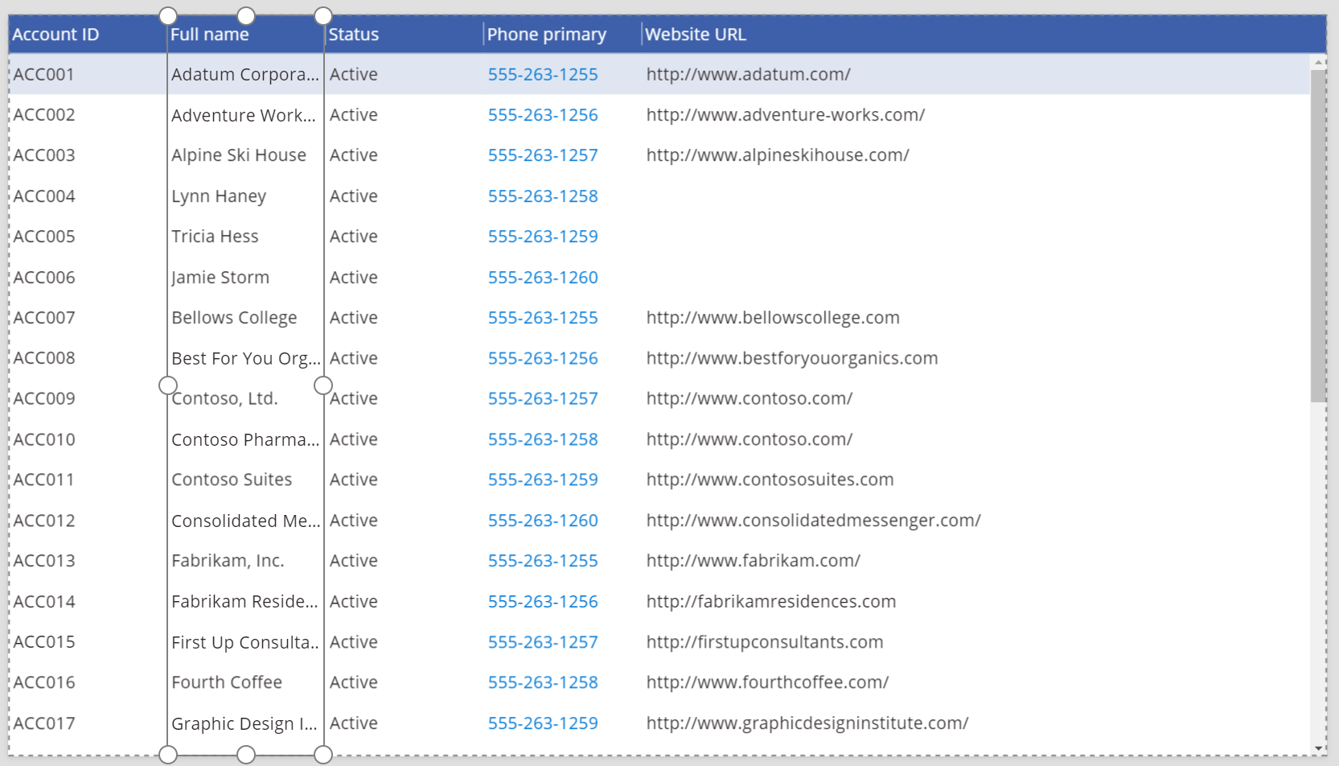This screenshot has width=1339, height=766.
Task: Select the Fourth Coffee name cell
Action: (227, 682)
